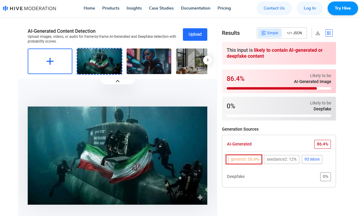The width and height of the screenshot is (361, 216).
Task: Select the cyberpunk woman sample thumbnail
Action: (x=149, y=61)
